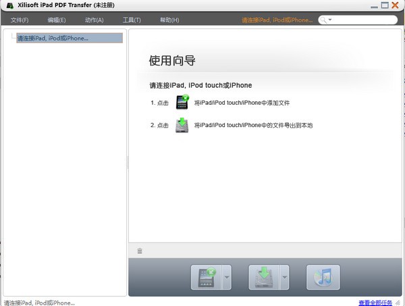The image size is (405, 306).
Task: Click the 查看全部任务 link
Action: [379, 302]
